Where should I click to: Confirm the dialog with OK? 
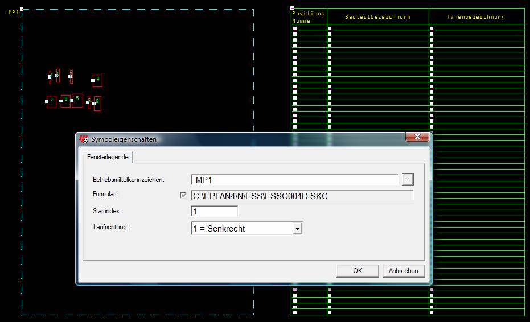(358, 271)
